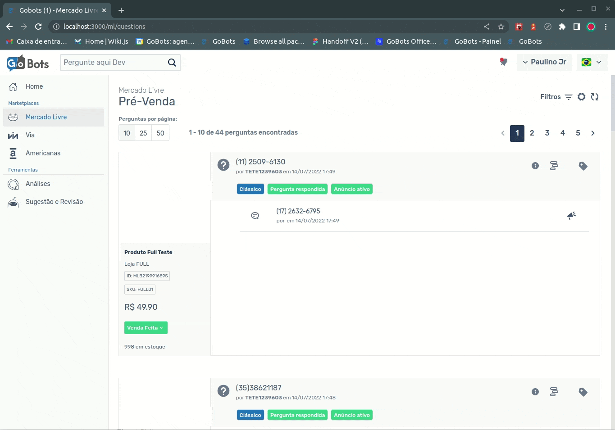Click Produto Full Teste title

click(148, 252)
